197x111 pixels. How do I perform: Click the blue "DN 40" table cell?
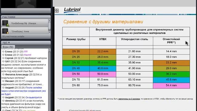76,68
